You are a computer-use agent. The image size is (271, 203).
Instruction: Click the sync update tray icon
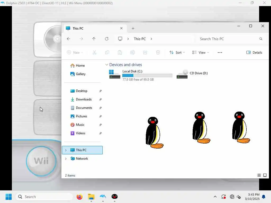pyautogui.click(x=223, y=197)
